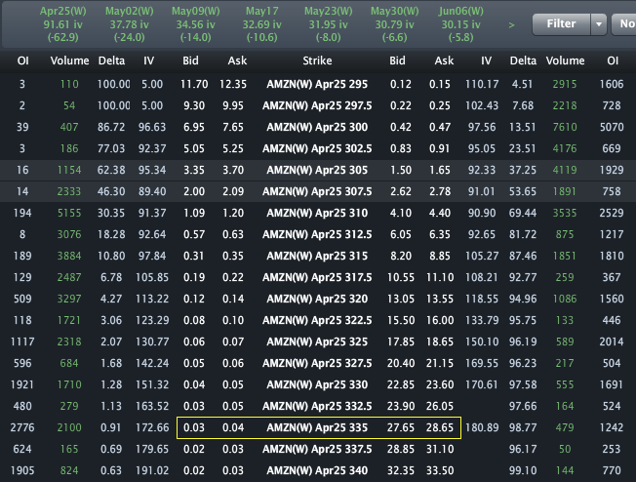The width and height of the screenshot is (636, 482).
Task: Click put bid 13.05 on the 320 row
Action: 401,299
